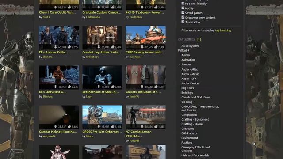283x159 pixels.
Task: Click CBBE Skimpy Armor thumbnail
Action: point(145,38)
